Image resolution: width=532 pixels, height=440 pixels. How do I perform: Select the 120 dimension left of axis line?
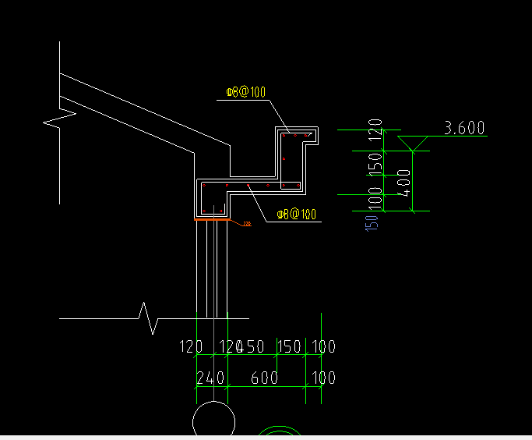(x=191, y=347)
